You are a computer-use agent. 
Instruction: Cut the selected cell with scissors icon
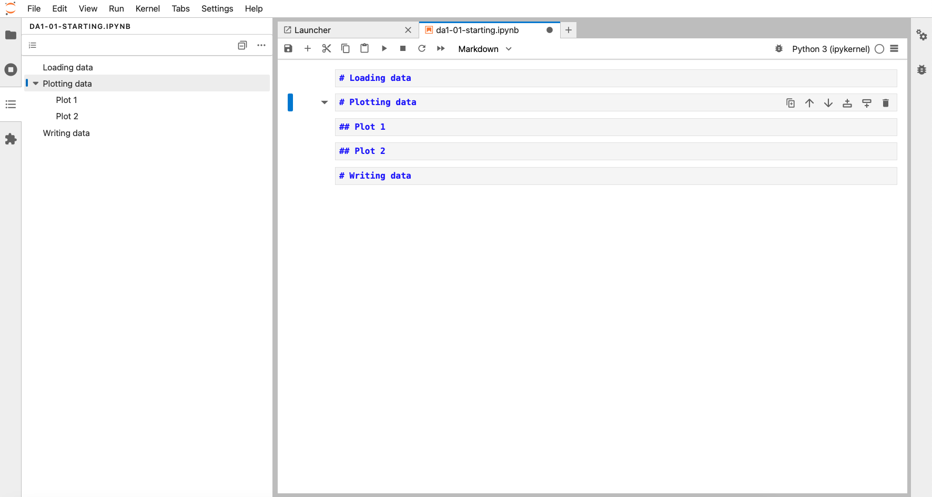[x=327, y=48]
